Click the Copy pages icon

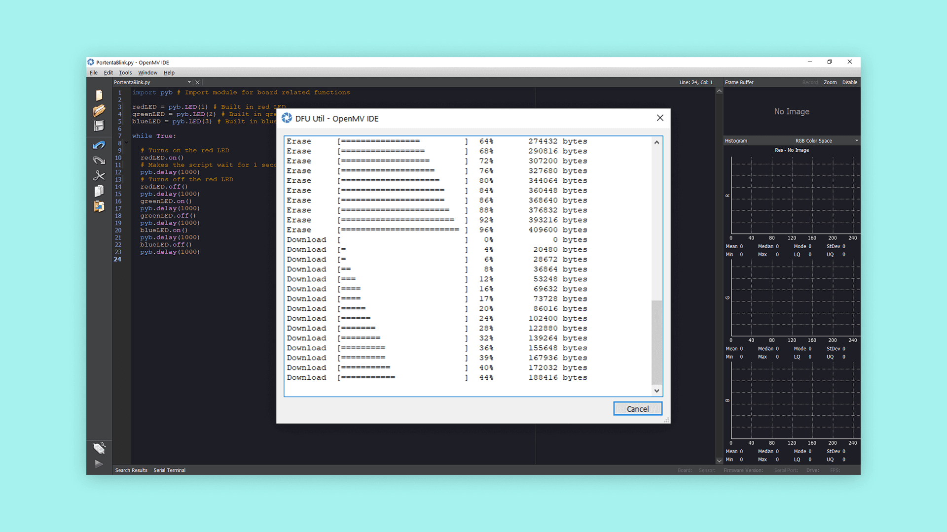click(x=99, y=191)
